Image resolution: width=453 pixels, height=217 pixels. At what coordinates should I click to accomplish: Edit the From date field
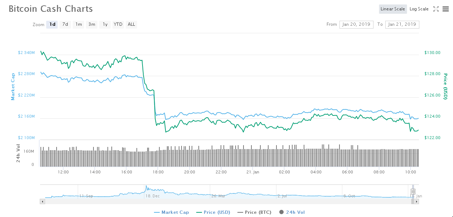[356, 24]
